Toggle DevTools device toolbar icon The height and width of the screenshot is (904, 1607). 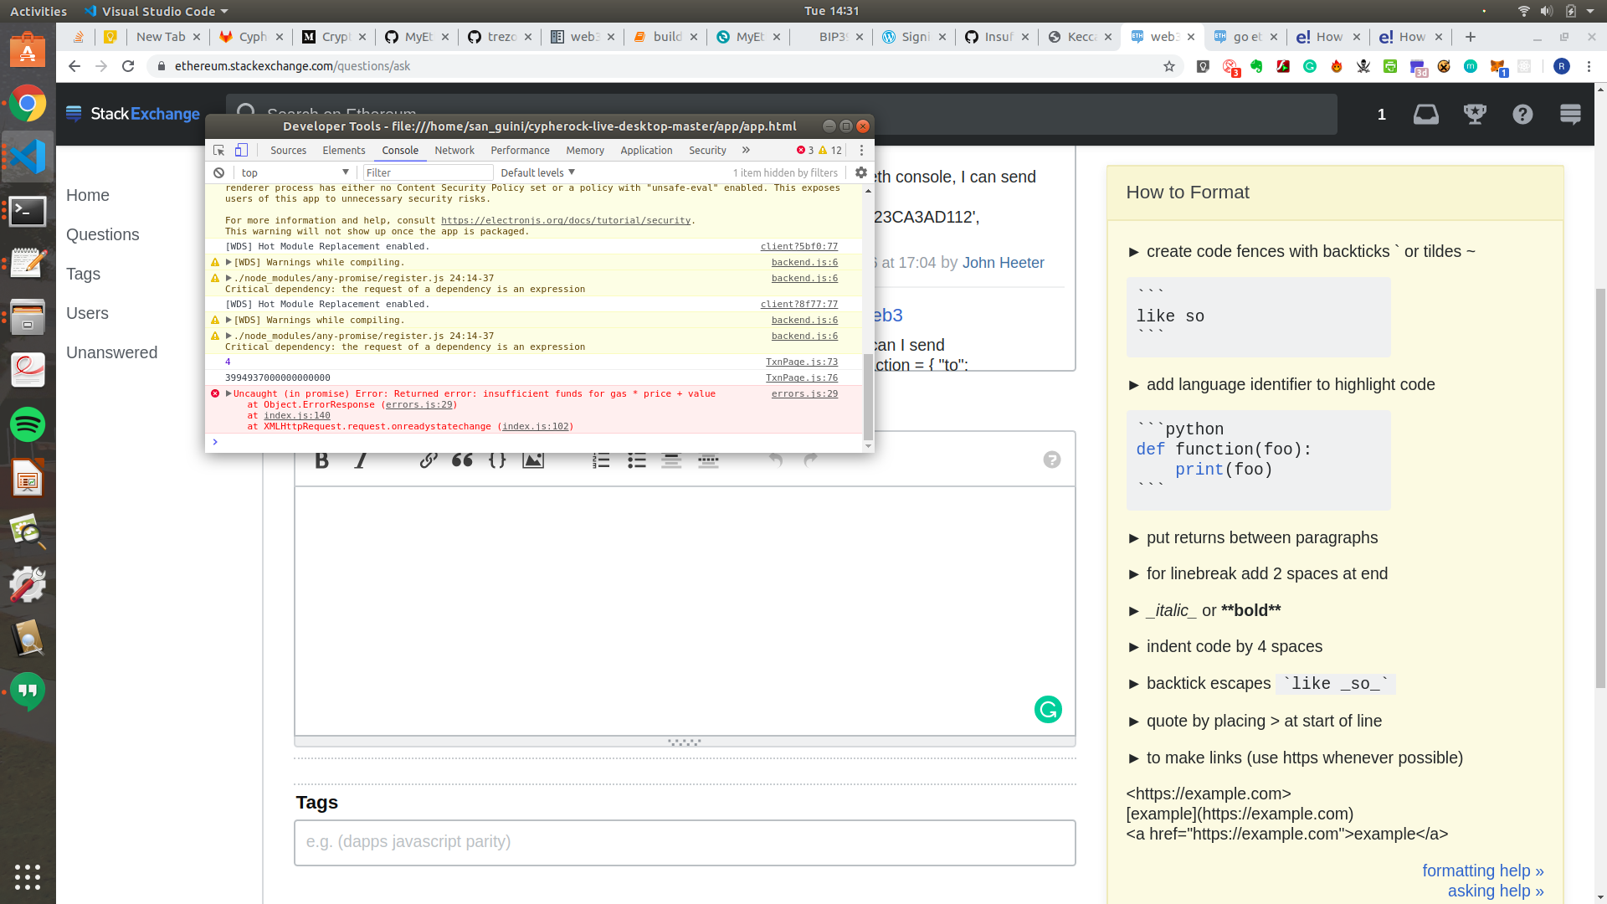click(x=241, y=151)
